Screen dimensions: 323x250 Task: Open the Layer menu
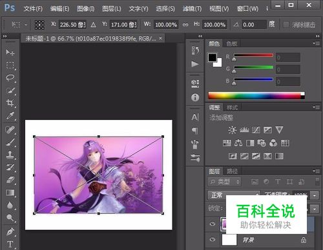111,8
